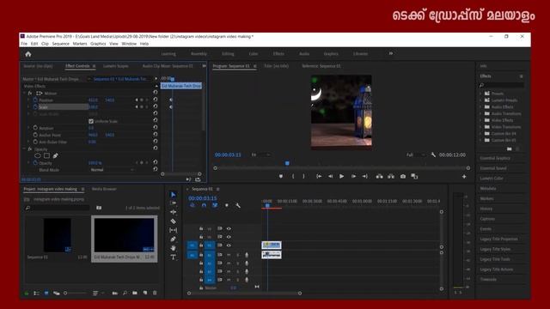
Task: Select the free draw bezier mask pen
Action: (55, 155)
